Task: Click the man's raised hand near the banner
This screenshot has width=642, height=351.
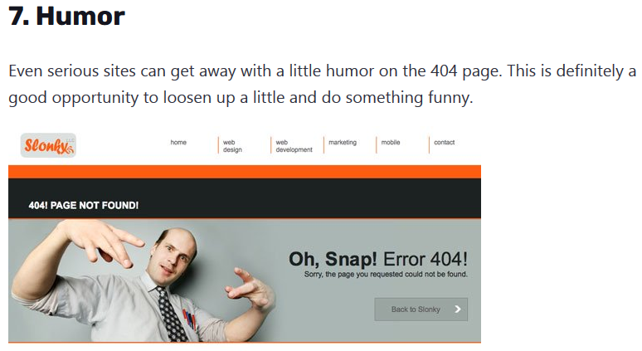Action: 102,241
